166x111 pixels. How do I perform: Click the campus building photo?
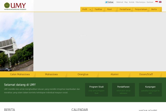tap(17, 42)
